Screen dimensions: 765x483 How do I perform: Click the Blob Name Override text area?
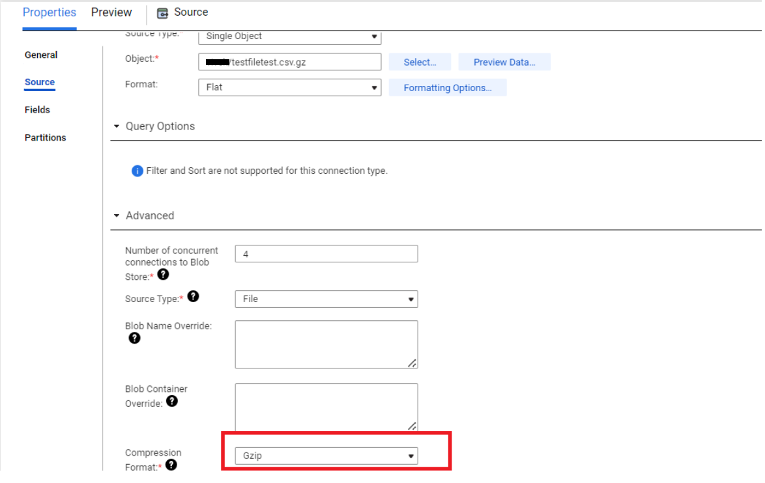click(326, 344)
